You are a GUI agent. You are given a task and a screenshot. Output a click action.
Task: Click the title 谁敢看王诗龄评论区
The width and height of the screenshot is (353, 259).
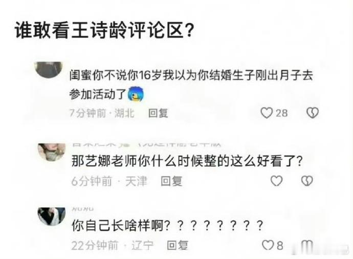[104, 30]
